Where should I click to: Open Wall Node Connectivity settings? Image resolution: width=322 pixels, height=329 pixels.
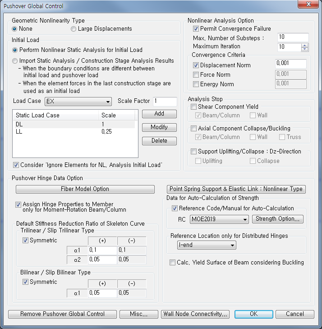pyautogui.click(x=196, y=314)
